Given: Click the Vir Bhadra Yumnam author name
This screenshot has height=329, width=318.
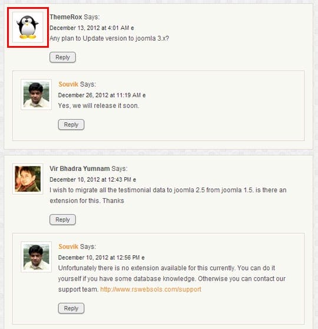Looking at the screenshot, I should click(79, 169).
